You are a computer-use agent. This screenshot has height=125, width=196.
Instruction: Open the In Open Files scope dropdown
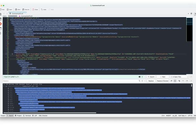coord(179,77)
